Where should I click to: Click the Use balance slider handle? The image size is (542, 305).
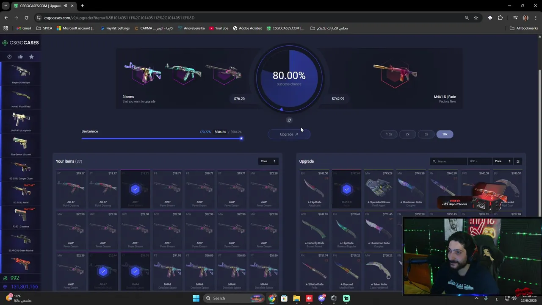pos(241,139)
